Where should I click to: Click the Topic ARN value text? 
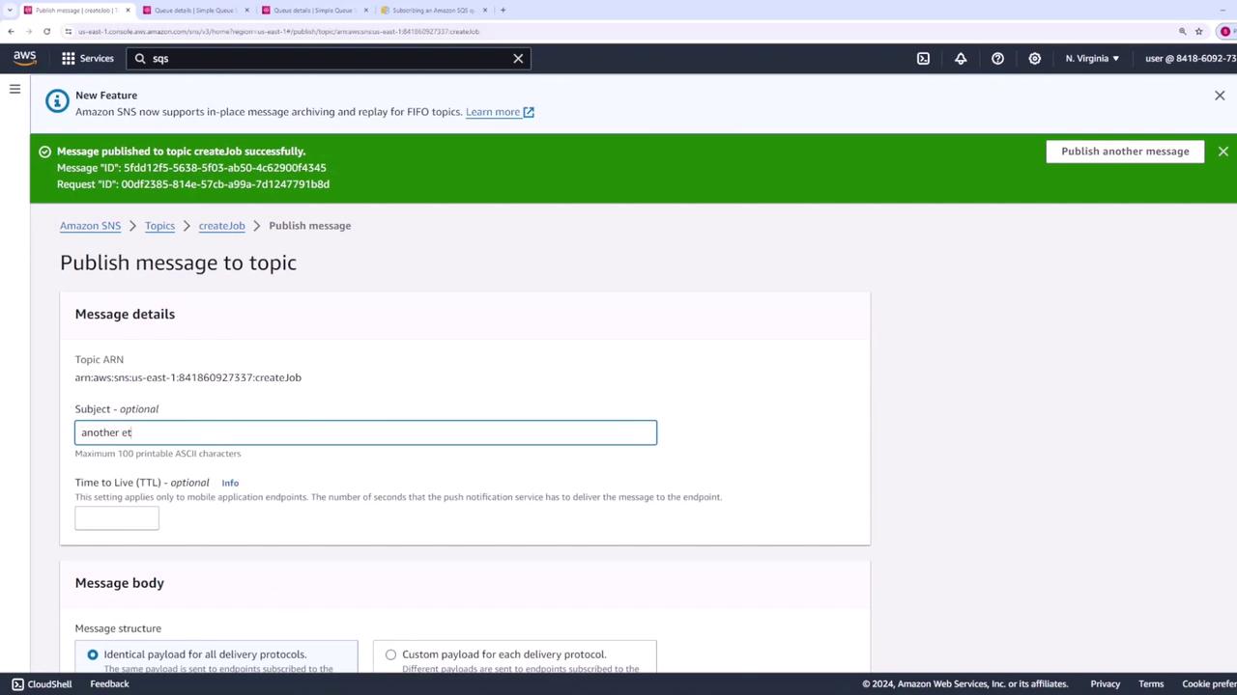tap(188, 377)
